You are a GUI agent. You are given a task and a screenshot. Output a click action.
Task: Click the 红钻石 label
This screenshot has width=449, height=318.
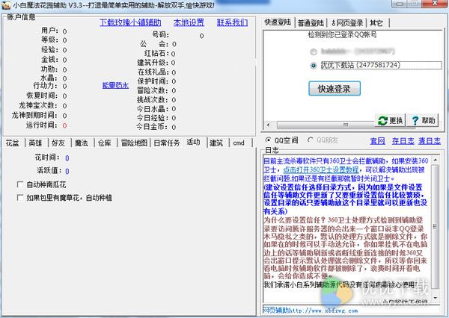pos(157,54)
